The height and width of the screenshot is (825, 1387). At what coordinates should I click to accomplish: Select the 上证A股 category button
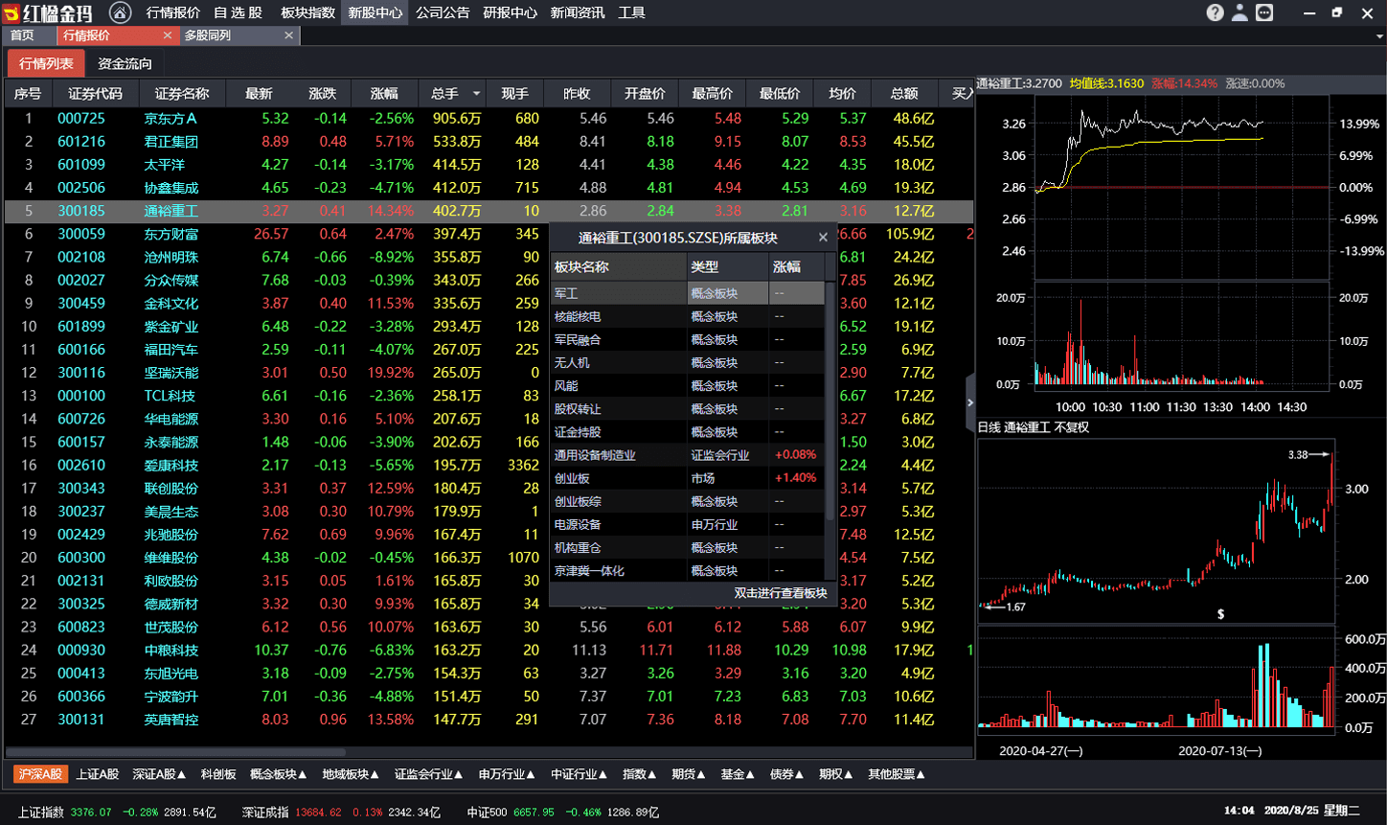point(98,774)
